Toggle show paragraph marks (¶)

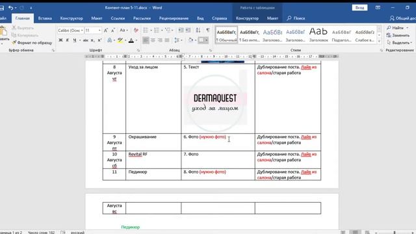point(208,31)
